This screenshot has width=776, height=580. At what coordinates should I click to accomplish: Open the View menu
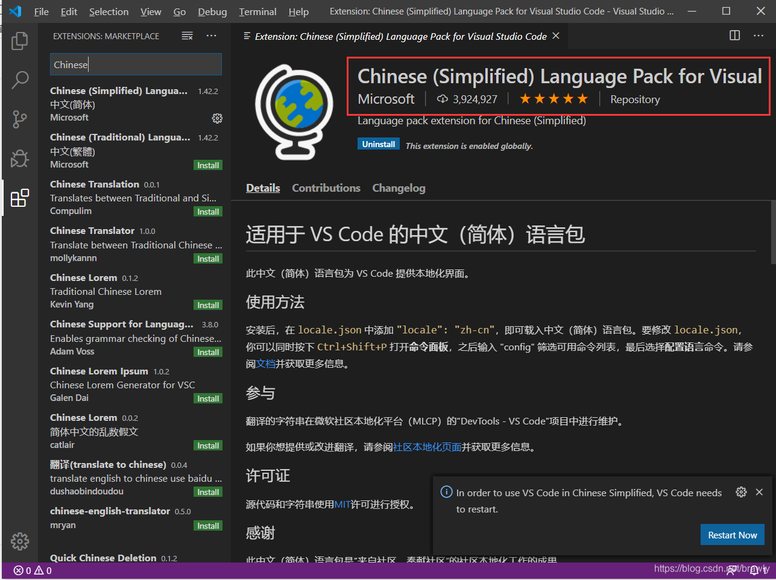point(151,11)
